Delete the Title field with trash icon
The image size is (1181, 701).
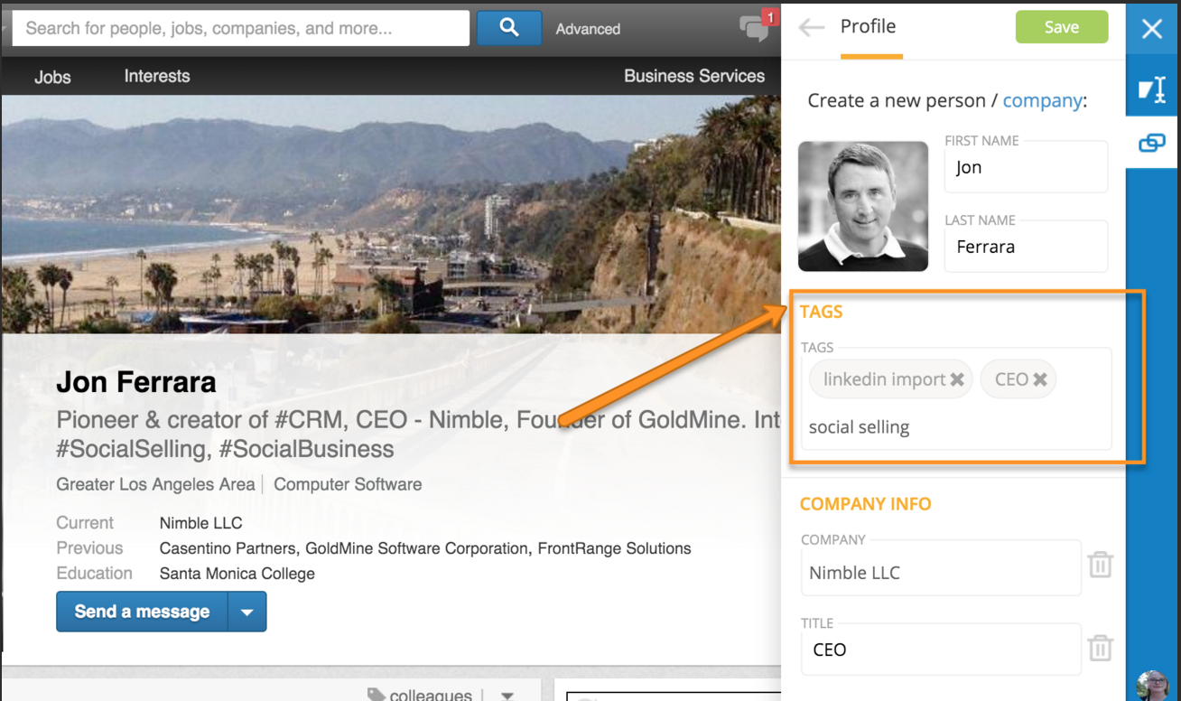click(1100, 649)
